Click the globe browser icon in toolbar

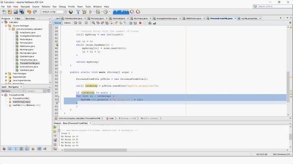tap(71, 12)
